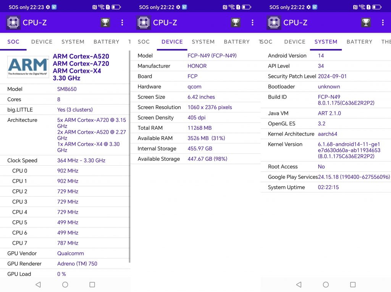Switch to BATTERY tab in right screen
391x292 pixels.
pos(359,42)
